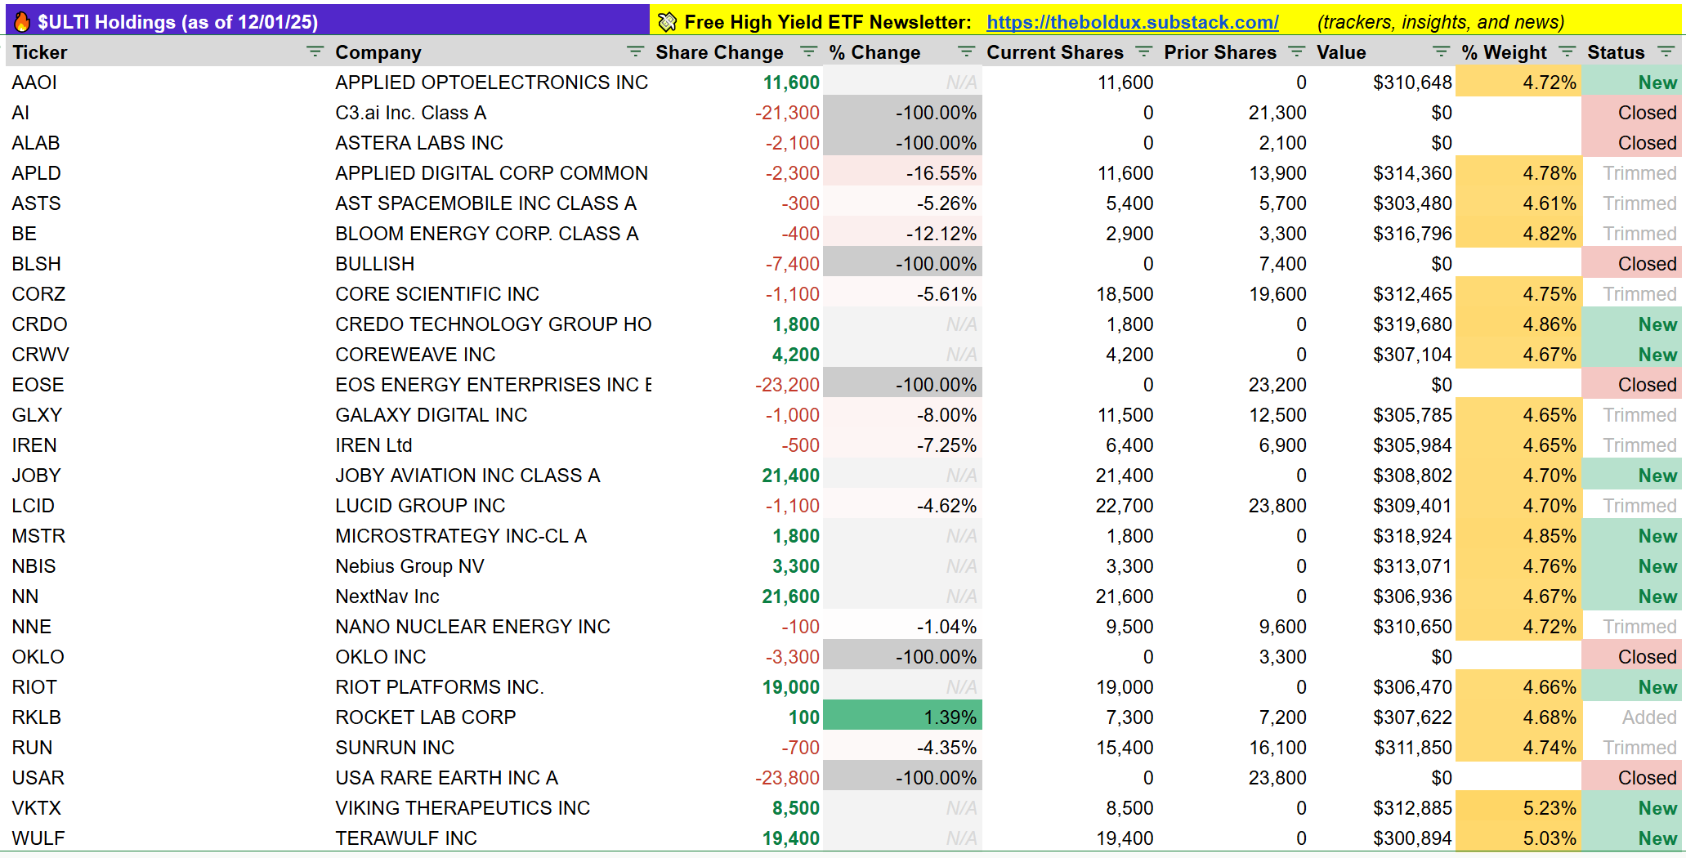1686x858 pixels.
Task: Open the Current Shares column filter icon
Action: 1143,51
